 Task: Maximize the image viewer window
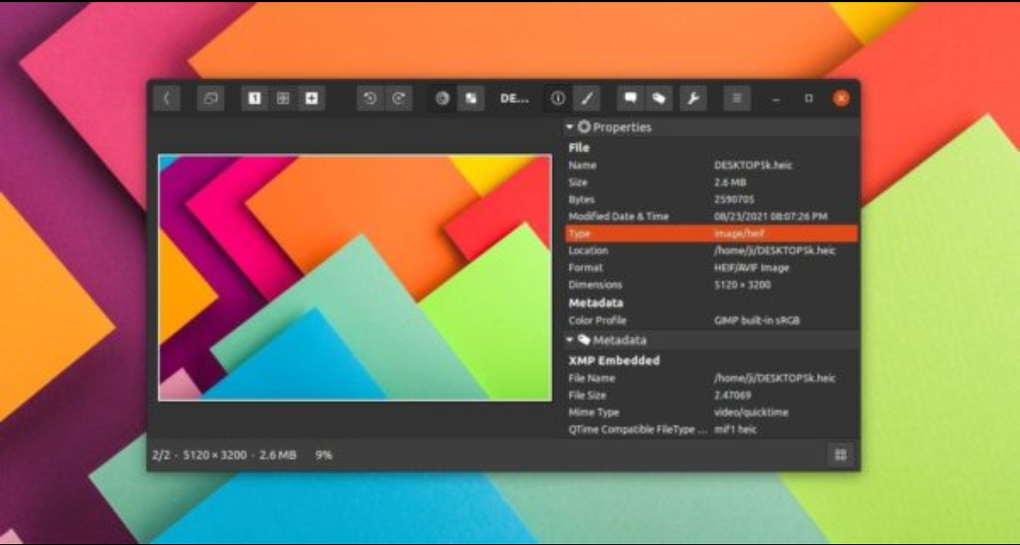pyautogui.click(x=809, y=98)
